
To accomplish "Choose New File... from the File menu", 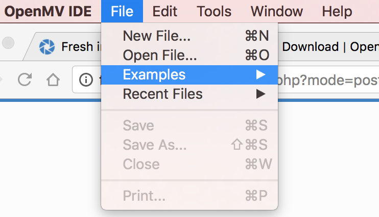I will click(189, 36).
